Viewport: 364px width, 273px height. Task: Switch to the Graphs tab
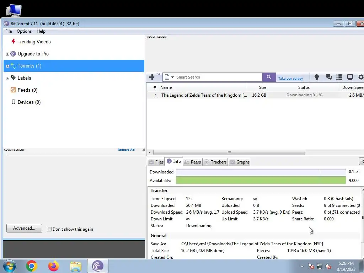pyautogui.click(x=240, y=162)
